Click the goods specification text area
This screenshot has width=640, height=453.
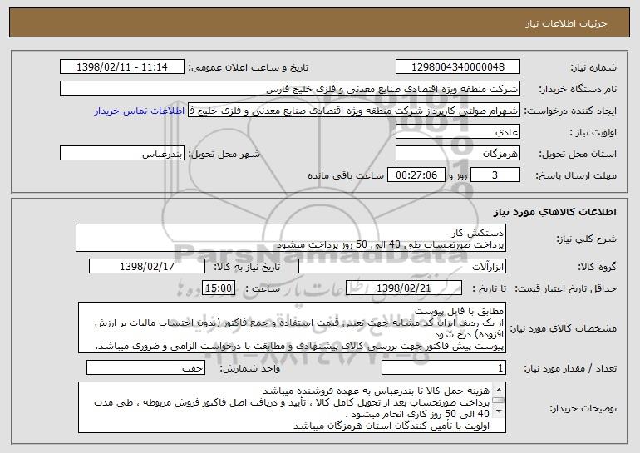click(292, 327)
